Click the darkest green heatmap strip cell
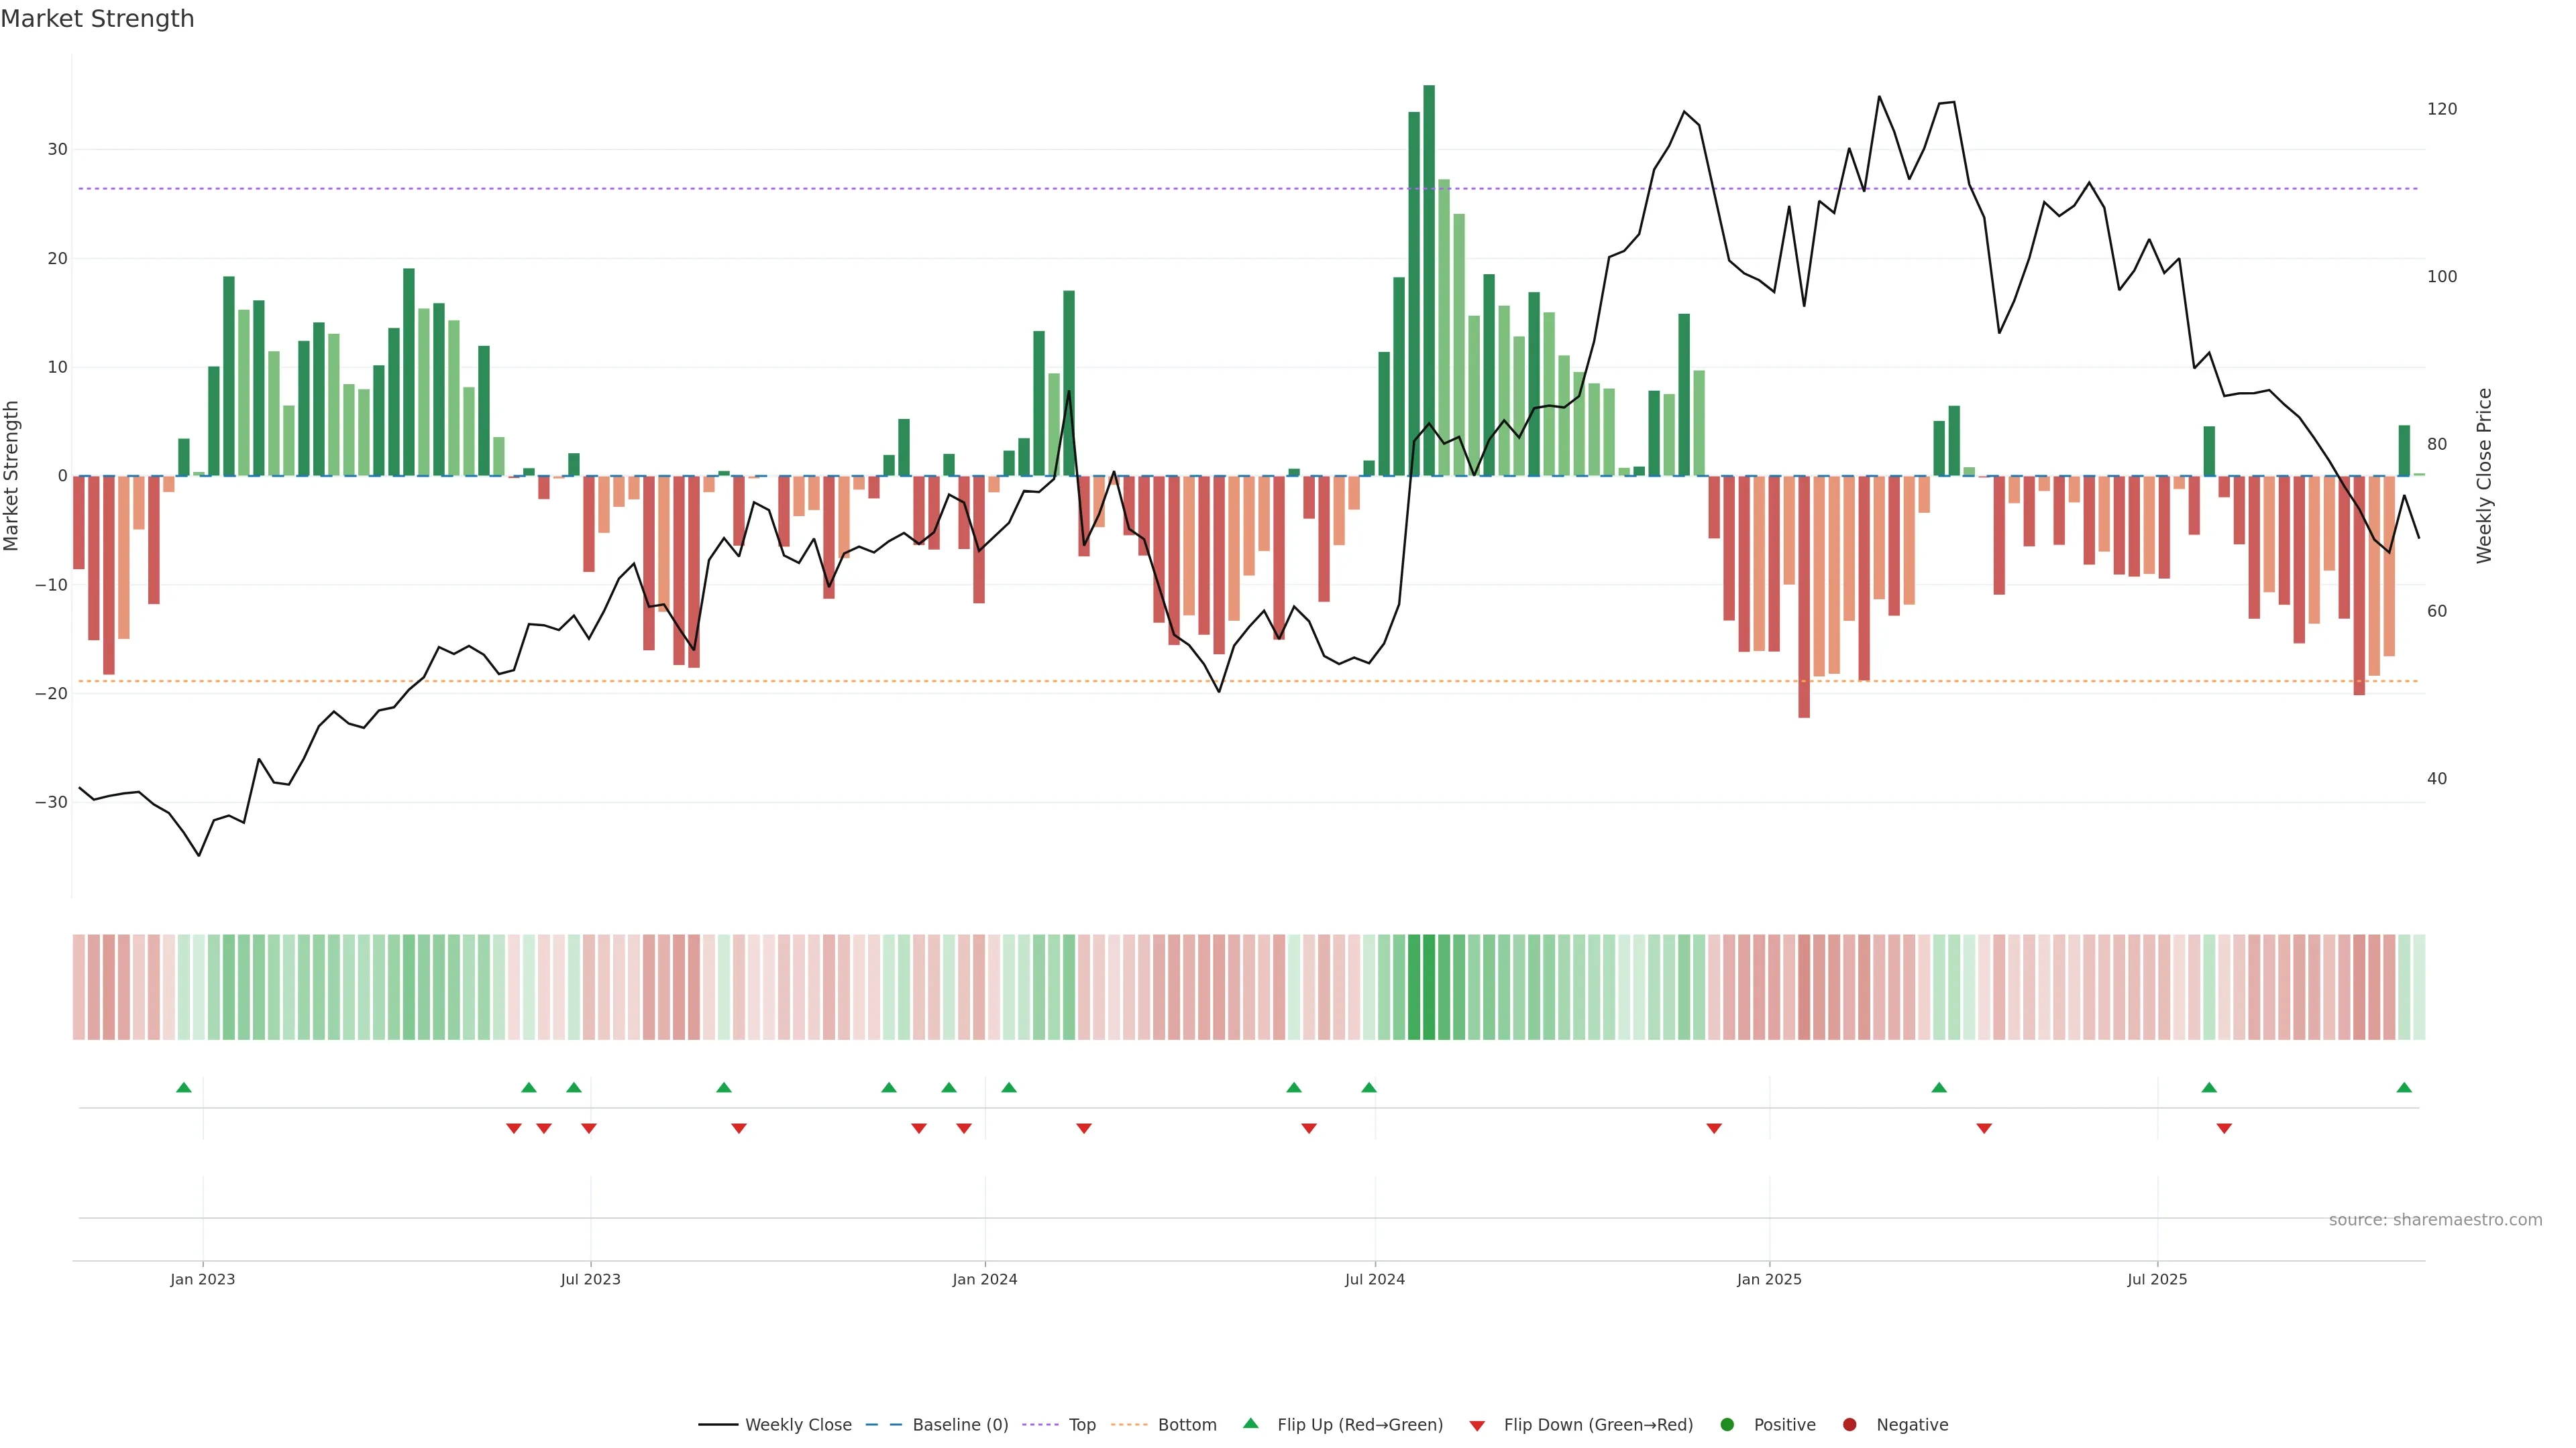Viewport: 2576px width, 1448px height. click(1429, 986)
